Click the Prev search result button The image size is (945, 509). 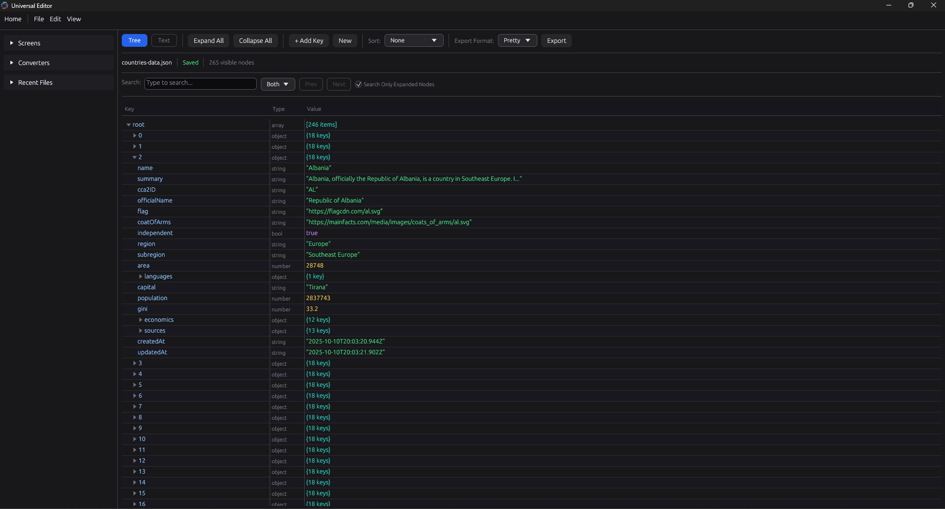coord(311,84)
